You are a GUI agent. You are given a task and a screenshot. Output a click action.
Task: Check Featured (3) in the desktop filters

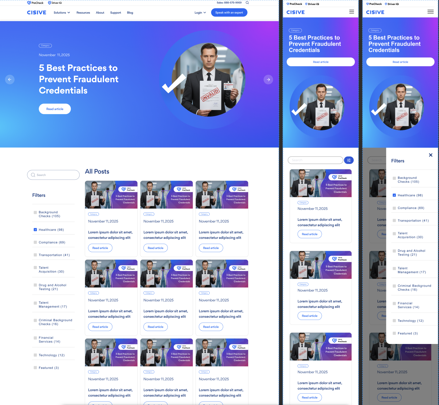point(35,368)
